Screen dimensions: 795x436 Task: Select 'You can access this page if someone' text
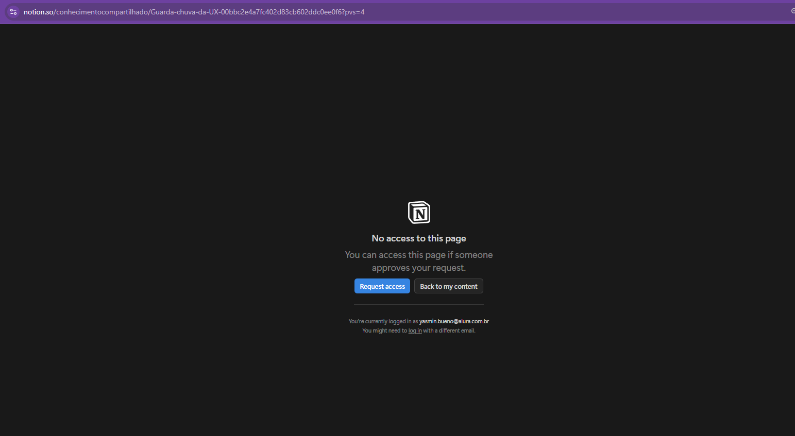pos(419,255)
